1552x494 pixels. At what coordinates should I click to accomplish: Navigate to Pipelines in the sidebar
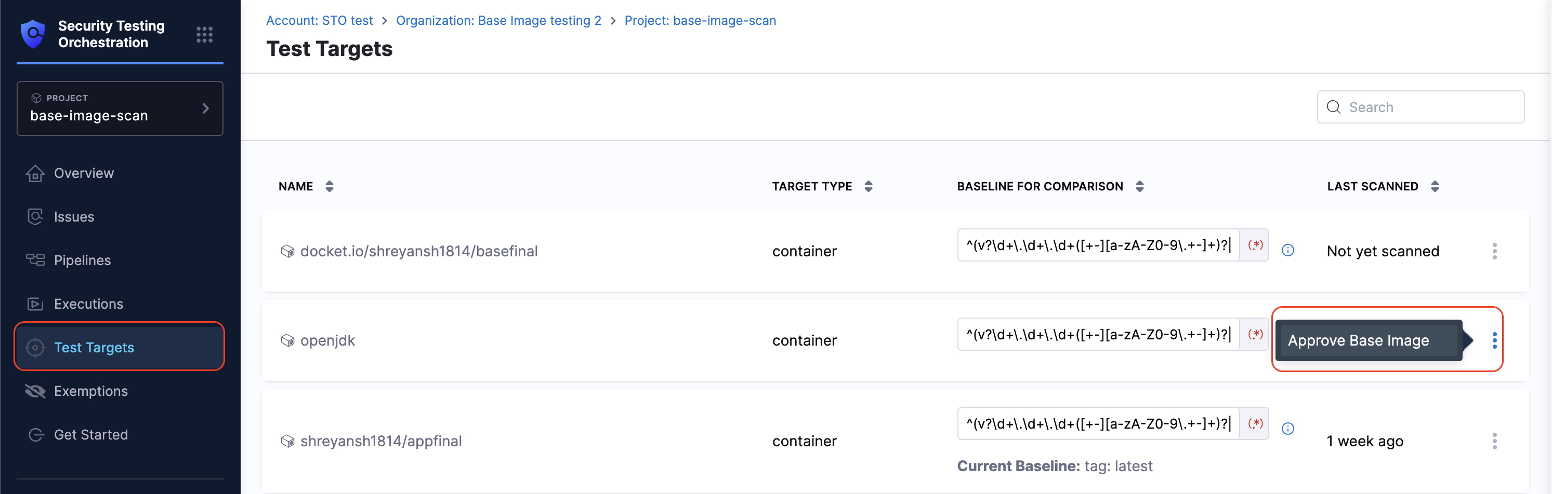(x=82, y=260)
